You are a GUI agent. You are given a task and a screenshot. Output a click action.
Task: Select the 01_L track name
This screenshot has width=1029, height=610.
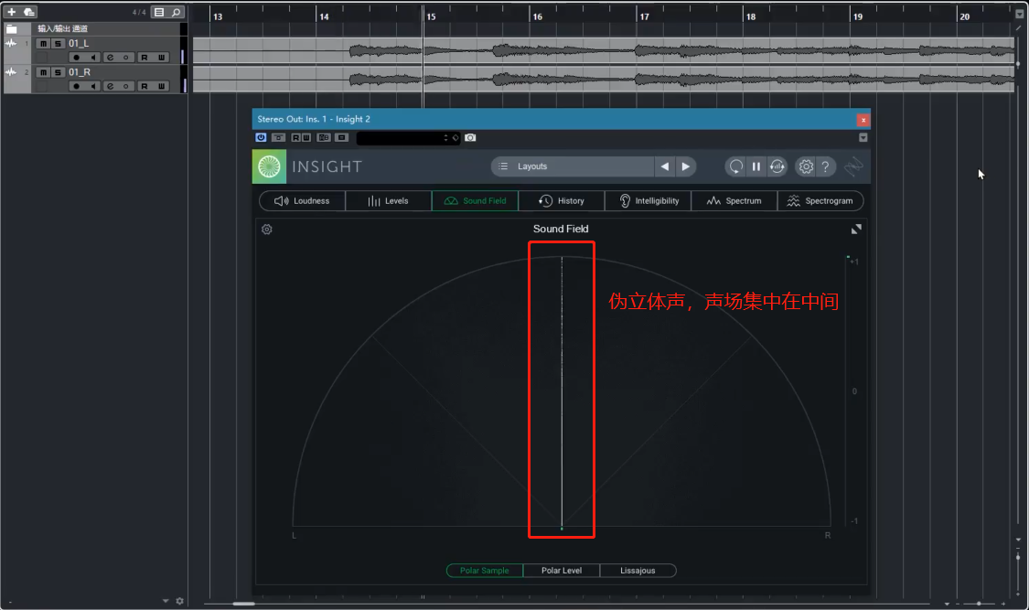79,43
